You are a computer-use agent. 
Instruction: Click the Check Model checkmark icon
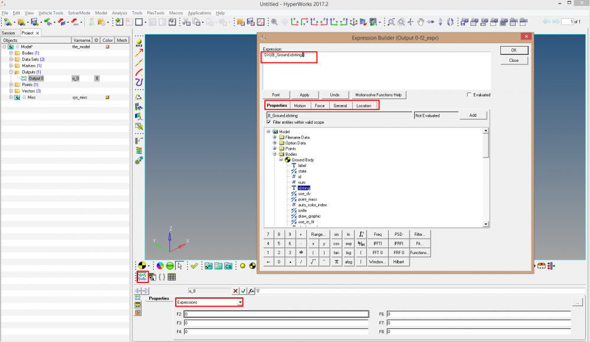[x=194, y=266]
